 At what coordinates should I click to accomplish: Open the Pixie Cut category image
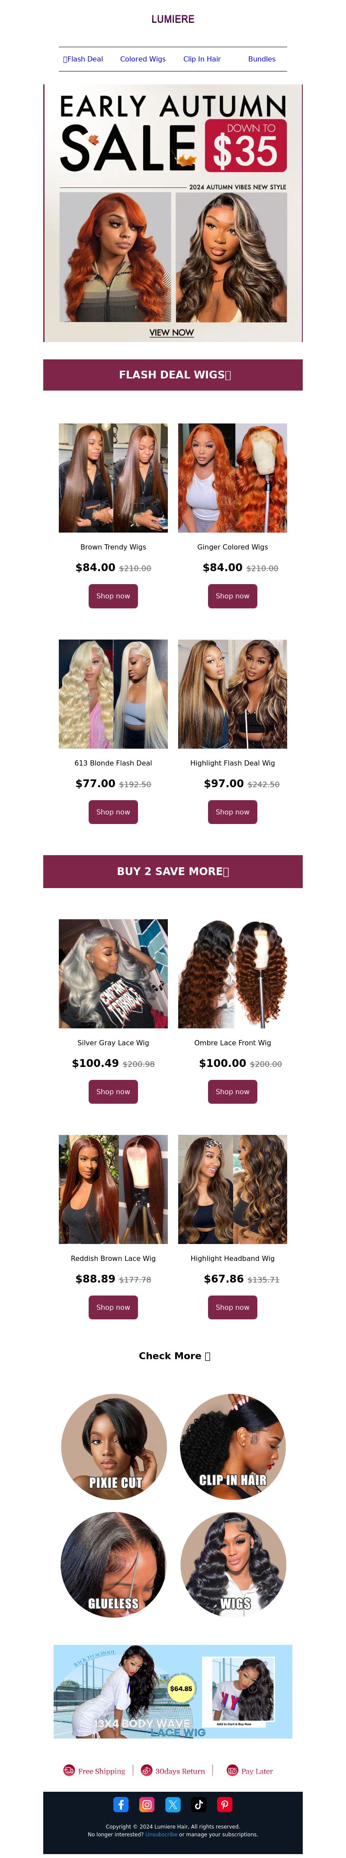pyautogui.click(x=114, y=1446)
